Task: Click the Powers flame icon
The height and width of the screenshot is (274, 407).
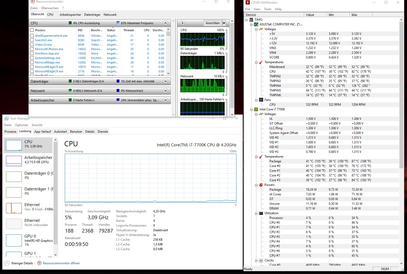Action: 261,185
